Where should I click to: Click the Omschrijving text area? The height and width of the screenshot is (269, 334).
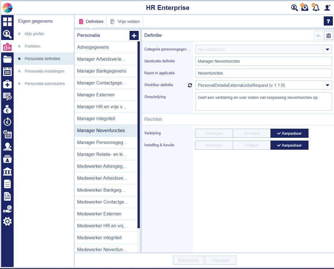click(x=264, y=101)
